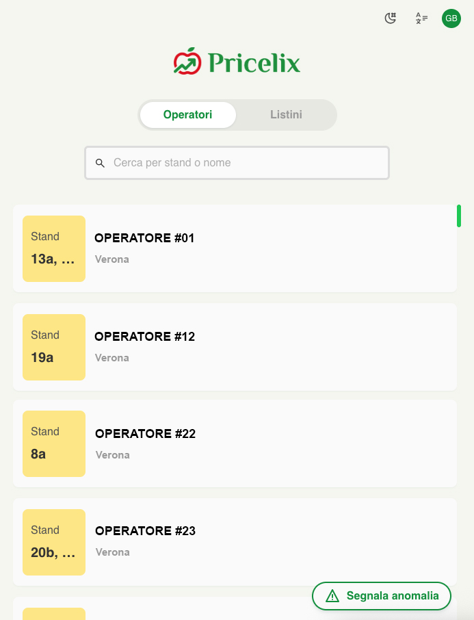Click the Stand 20b yellow badge
This screenshot has width=474, height=620.
coord(54,542)
